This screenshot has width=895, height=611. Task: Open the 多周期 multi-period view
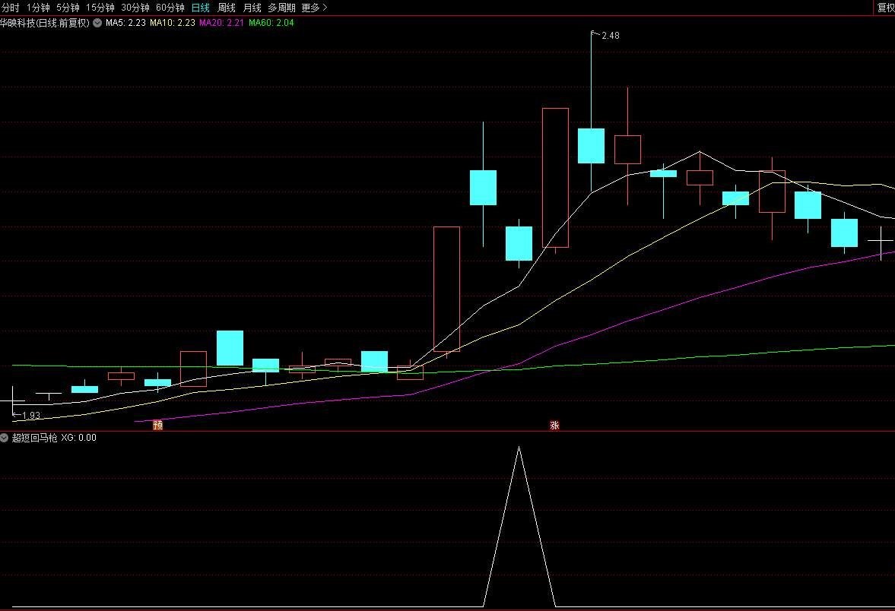[282, 8]
